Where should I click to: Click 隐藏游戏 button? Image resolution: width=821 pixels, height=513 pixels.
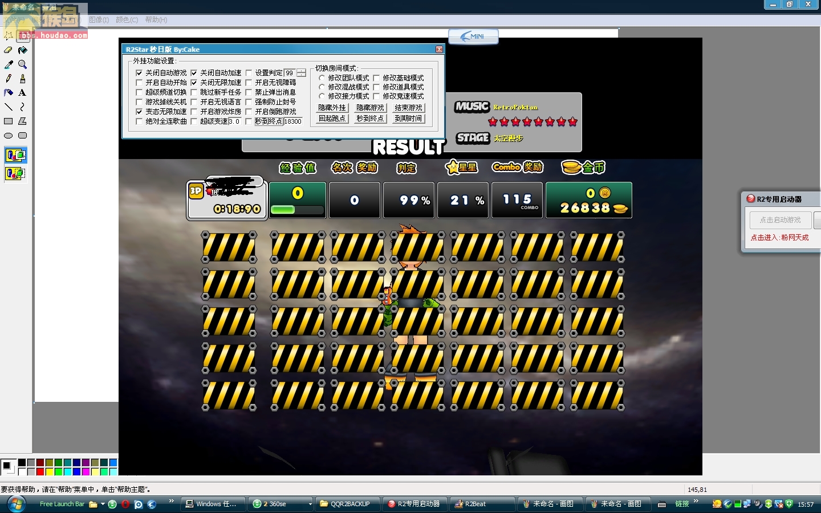point(371,108)
